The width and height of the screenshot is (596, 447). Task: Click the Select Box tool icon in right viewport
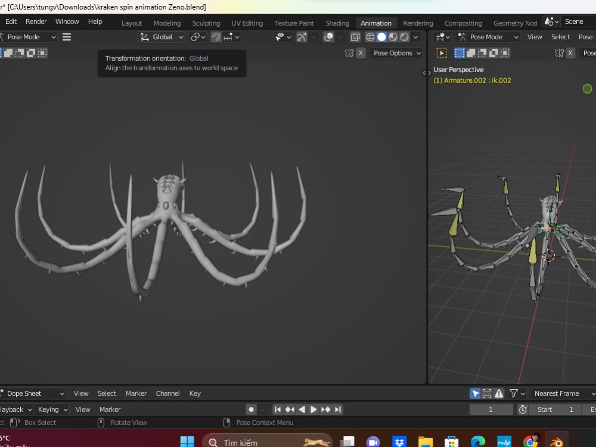[442, 53]
